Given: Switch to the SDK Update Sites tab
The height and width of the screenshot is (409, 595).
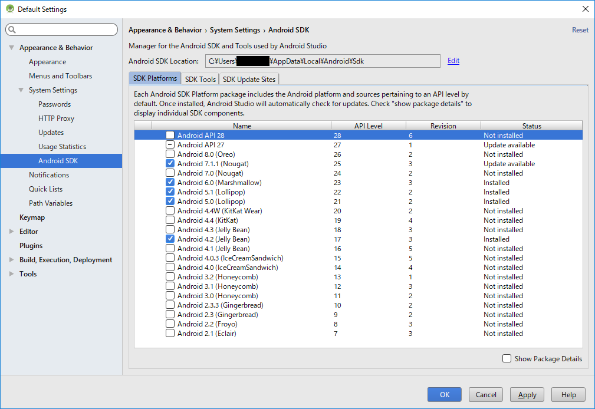Looking at the screenshot, I should (x=249, y=79).
